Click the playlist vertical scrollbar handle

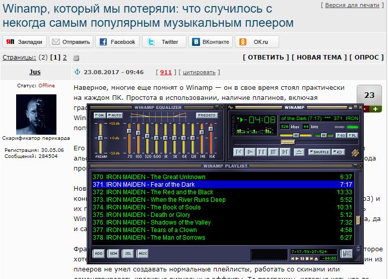358,220
